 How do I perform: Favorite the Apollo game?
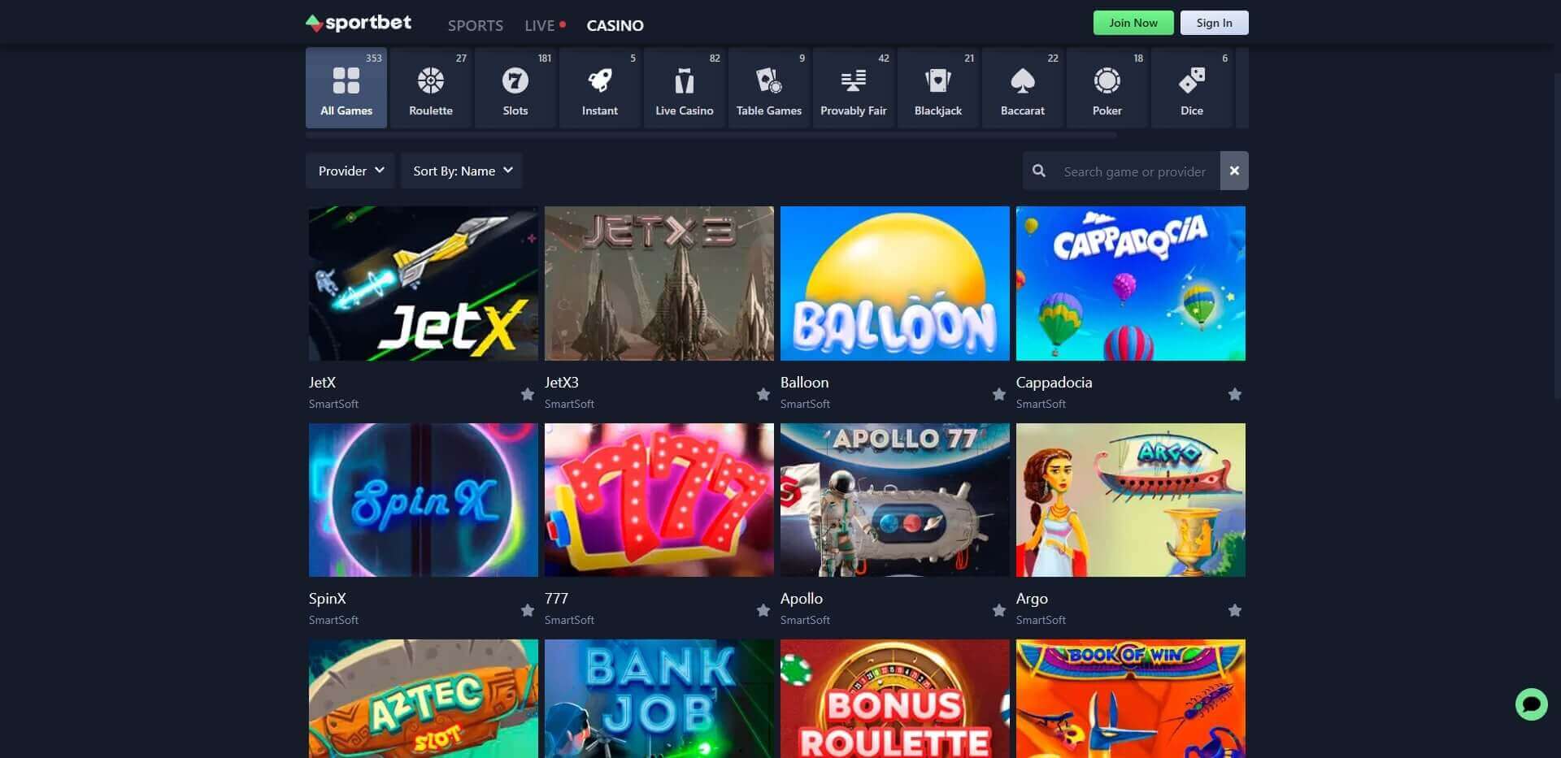tap(998, 609)
